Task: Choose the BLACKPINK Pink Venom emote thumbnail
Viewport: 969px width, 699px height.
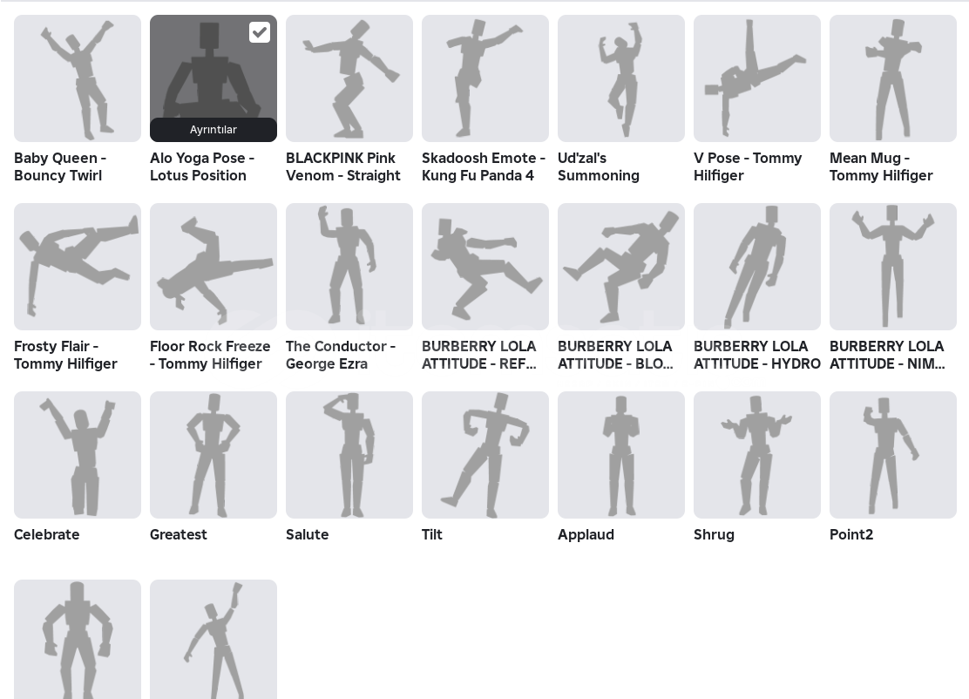Action: 349,78
